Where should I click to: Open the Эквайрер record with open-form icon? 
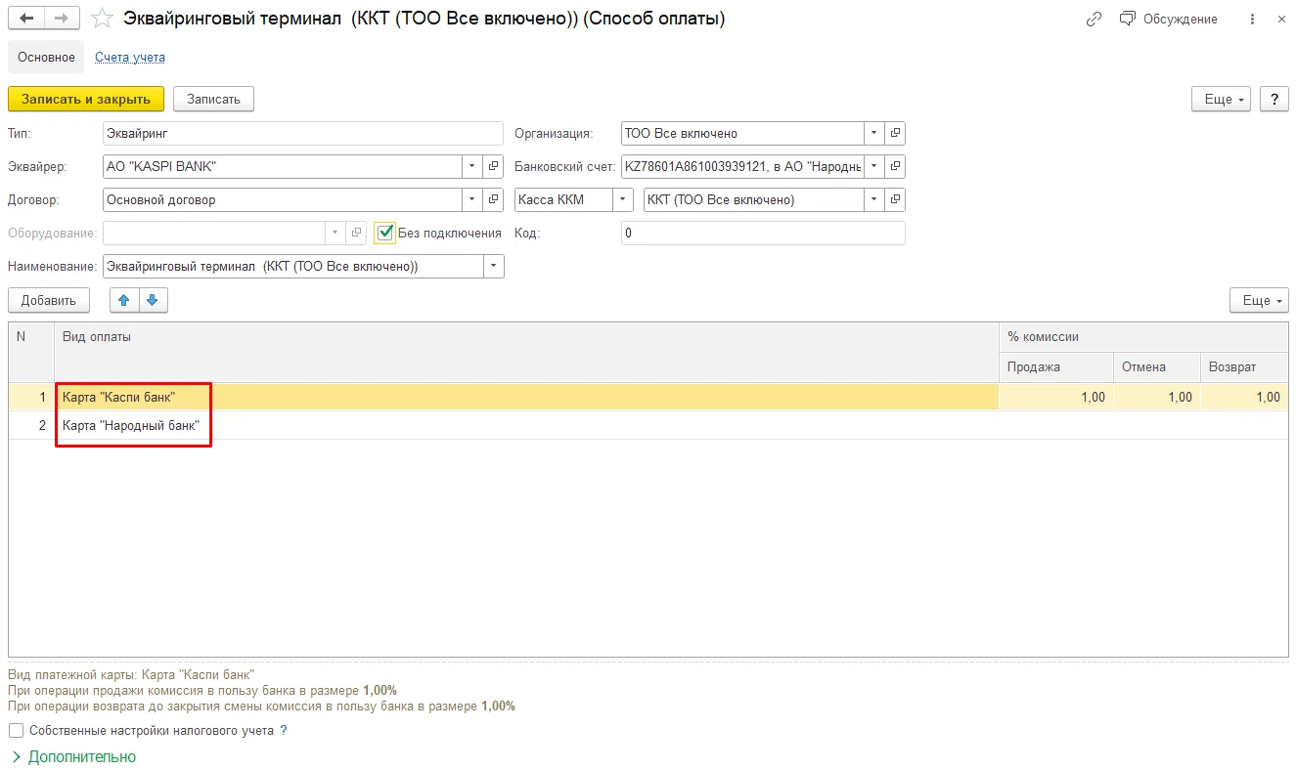(x=494, y=167)
